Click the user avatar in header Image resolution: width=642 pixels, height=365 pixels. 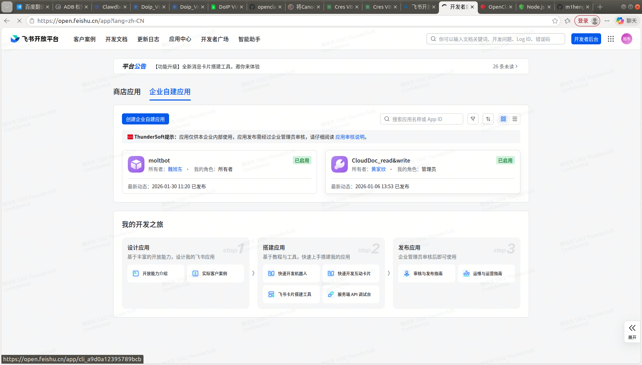tap(626, 39)
